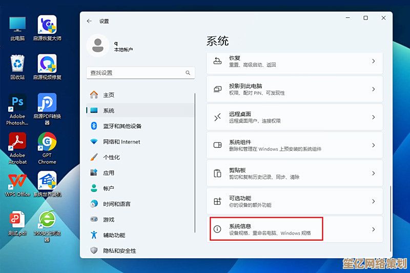Go to 网络和 Internet settings

(121, 142)
